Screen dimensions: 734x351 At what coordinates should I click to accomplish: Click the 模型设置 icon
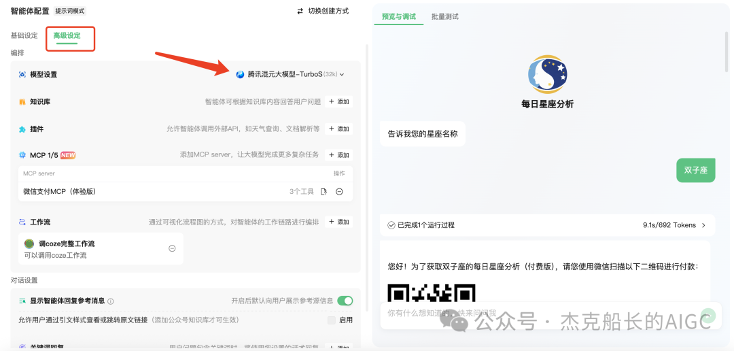click(22, 75)
